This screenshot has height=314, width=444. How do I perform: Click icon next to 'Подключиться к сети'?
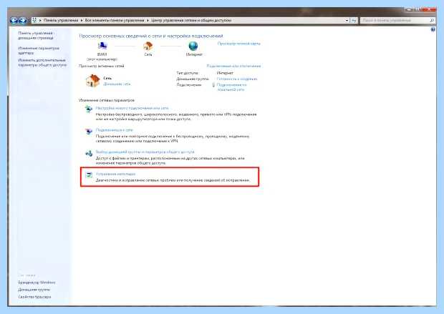[x=89, y=132]
